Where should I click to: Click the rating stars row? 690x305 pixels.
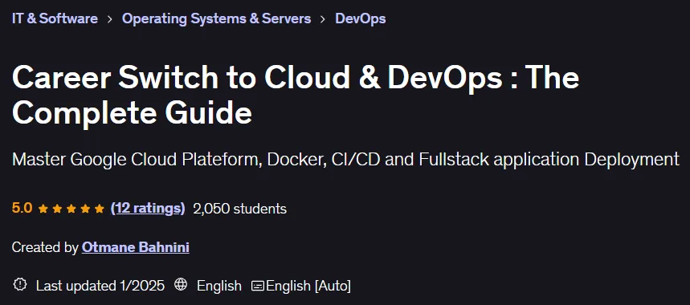tap(71, 209)
